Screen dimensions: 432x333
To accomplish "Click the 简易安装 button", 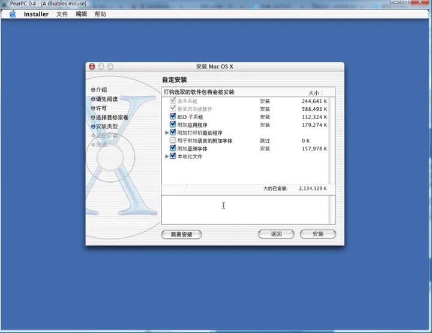I will pos(181,235).
